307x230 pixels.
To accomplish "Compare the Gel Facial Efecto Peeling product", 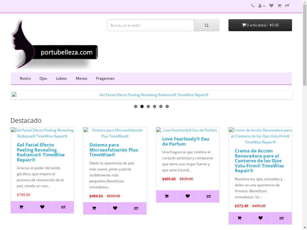I will 63,207.
